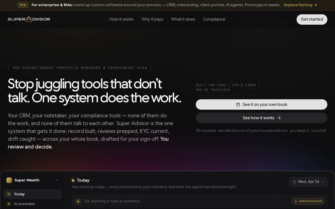Click "For enterprise & RIAs:" announcement text
This screenshot has height=209, width=335.
[x=52, y=5]
